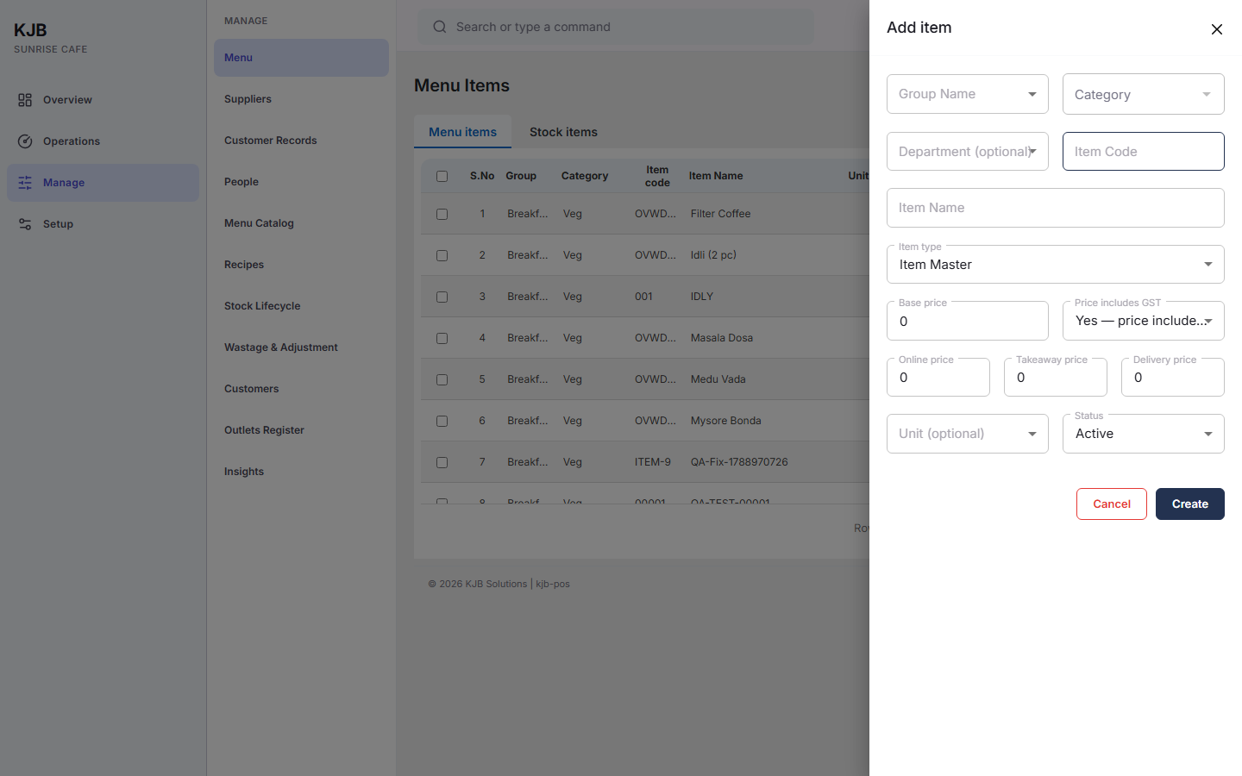1242x776 pixels.
Task: Close the Add item panel
Action: 1217,29
